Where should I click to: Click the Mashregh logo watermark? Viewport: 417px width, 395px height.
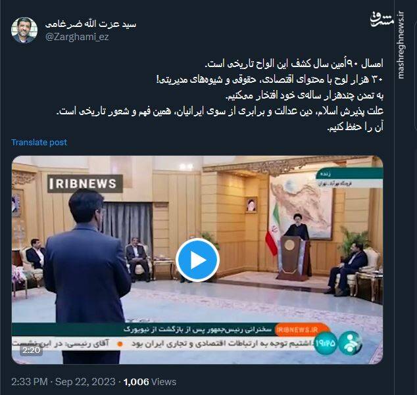pyautogui.click(x=382, y=20)
